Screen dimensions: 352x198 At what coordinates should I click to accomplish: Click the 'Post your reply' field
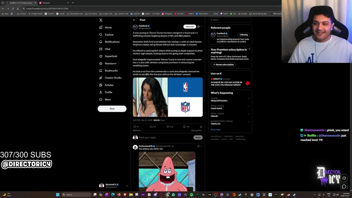[165, 137]
